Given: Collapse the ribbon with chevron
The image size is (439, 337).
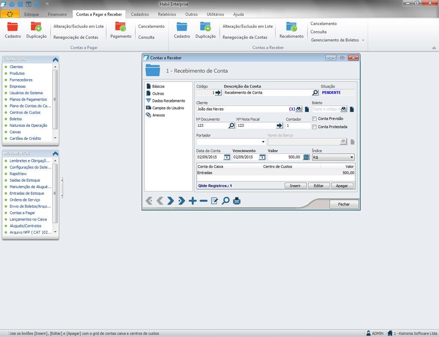Looking at the screenshot, I should coord(434,48).
